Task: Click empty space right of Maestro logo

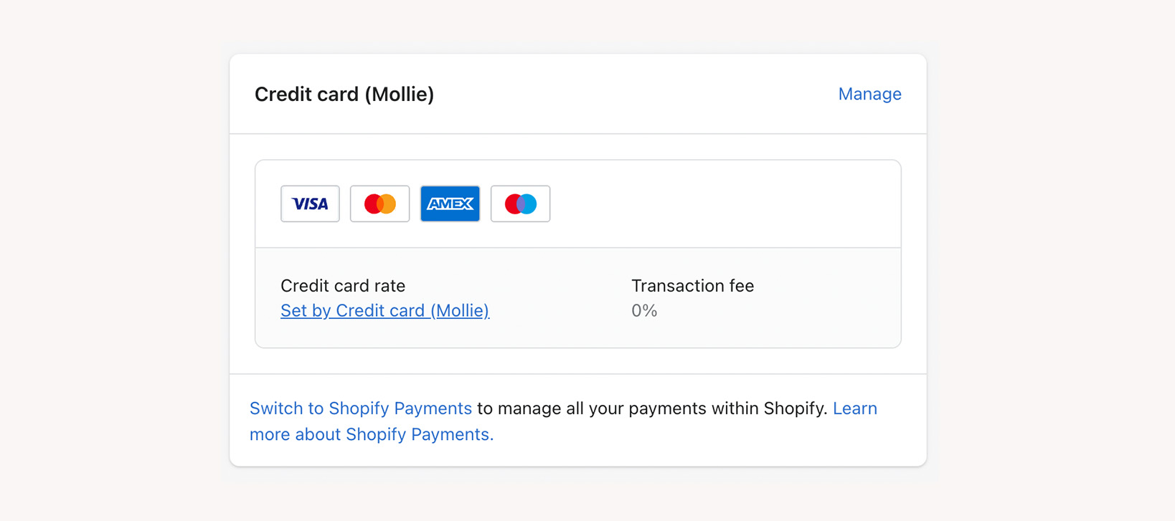Action: coord(717,204)
